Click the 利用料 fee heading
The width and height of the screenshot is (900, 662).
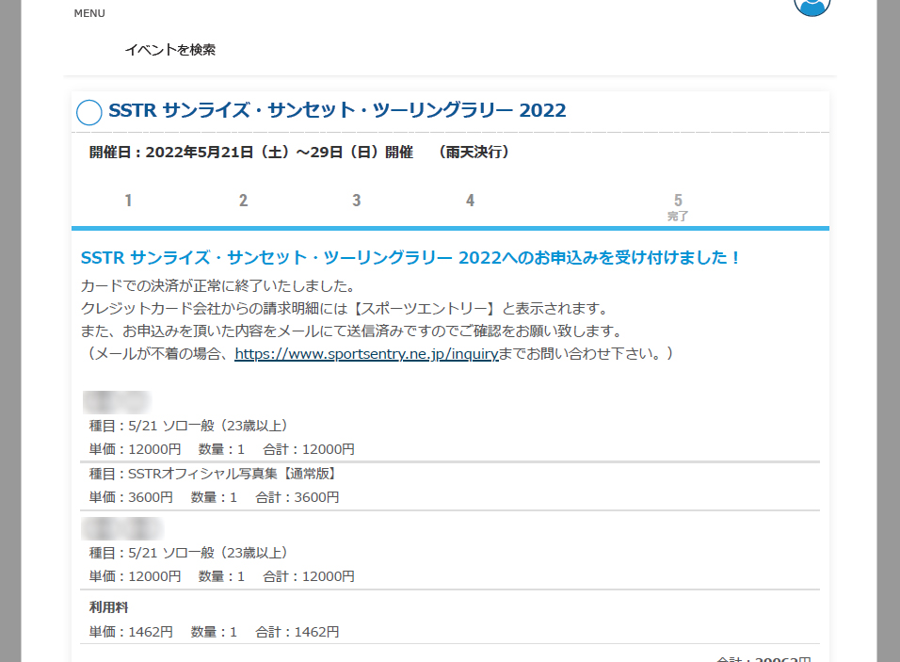point(110,607)
